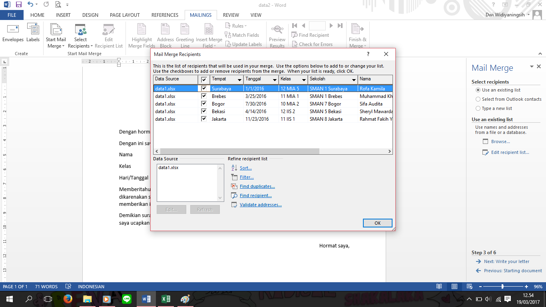Click the Validate addresses... link
Viewport: 546px width, 307px height.
coord(261,205)
